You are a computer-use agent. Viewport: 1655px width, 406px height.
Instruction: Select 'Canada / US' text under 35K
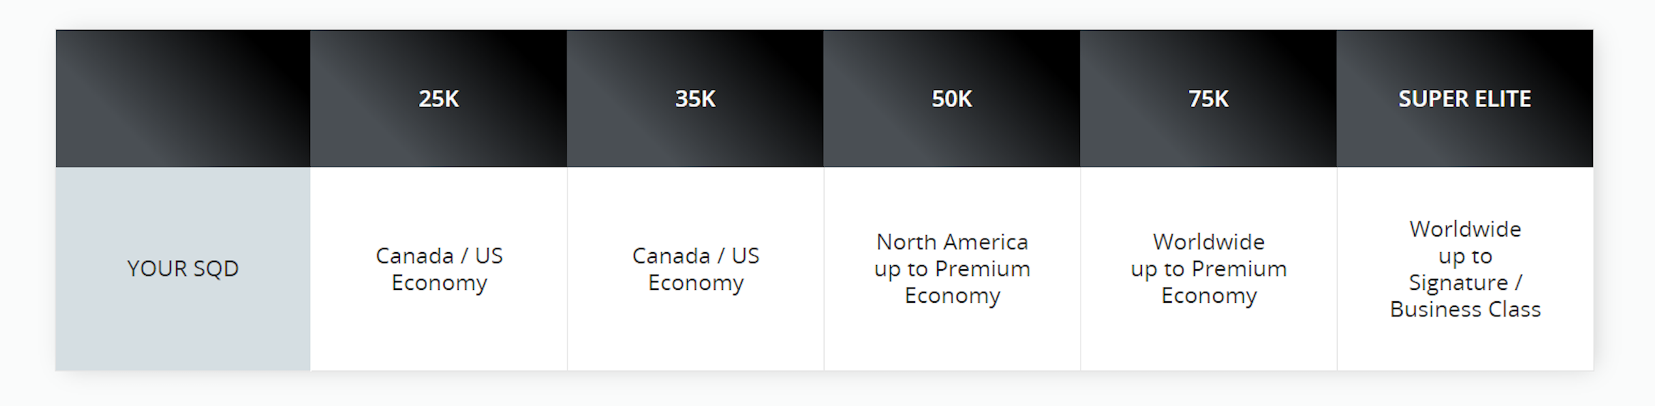click(696, 255)
